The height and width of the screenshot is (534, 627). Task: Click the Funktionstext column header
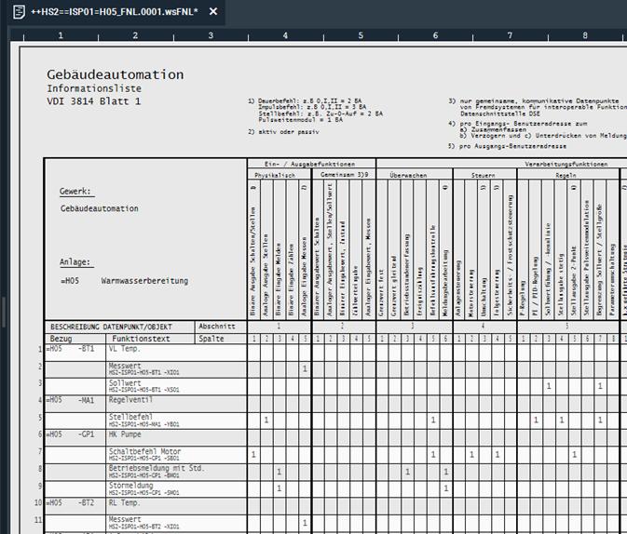141,339
